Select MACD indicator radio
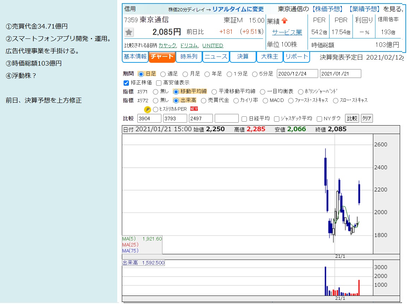Viewport: 416px width, 304px height. (265, 101)
